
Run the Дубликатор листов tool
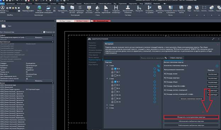pos(160,9)
